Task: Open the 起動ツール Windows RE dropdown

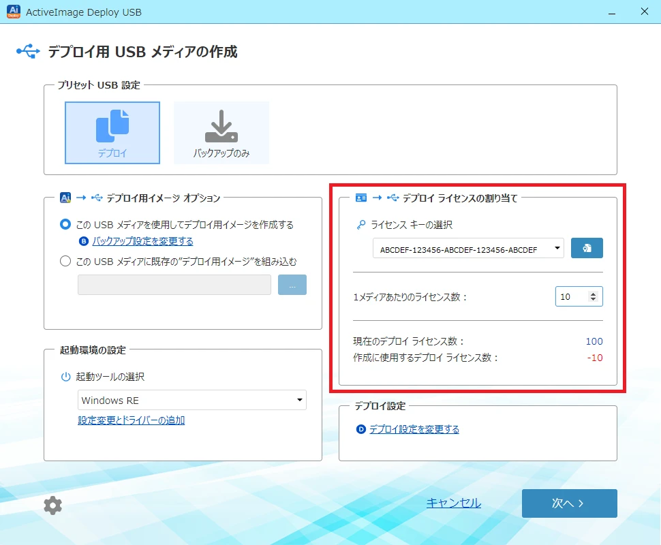Action: coord(191,400)
